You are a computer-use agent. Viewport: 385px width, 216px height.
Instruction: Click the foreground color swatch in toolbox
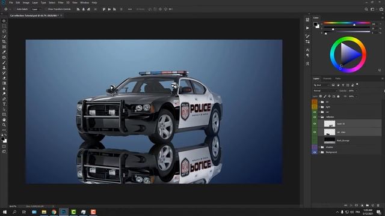coord(2,139)
